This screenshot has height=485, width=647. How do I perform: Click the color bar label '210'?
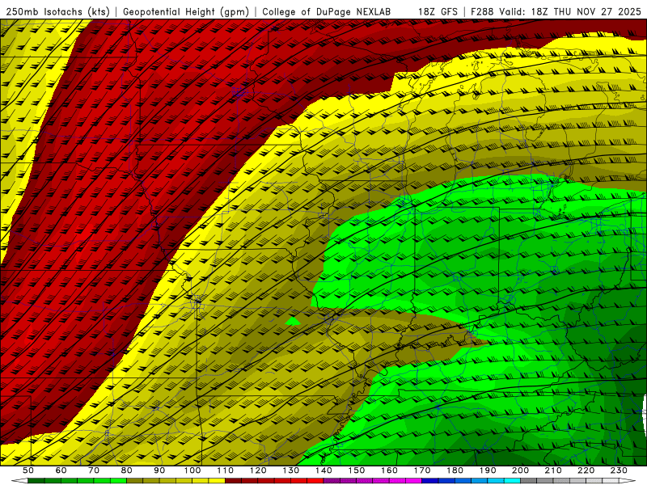[x=553, y=470]
